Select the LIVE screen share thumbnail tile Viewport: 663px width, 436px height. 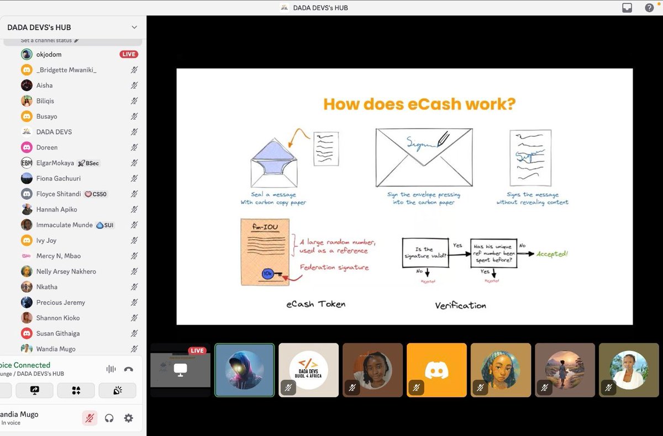[x=181, y=370]
